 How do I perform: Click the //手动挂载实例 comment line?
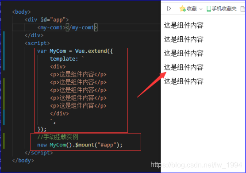click(58, 137)
